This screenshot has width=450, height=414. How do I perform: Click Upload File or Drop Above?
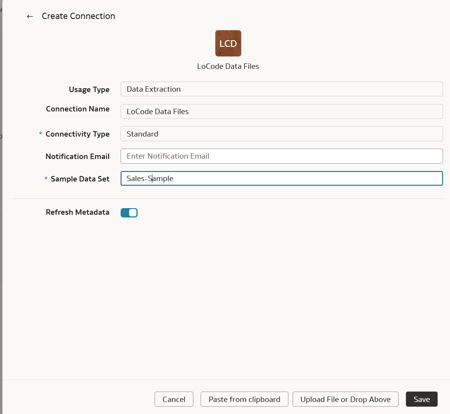[x=345, y=399]
